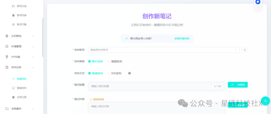Click the eye icon beside 账号天眼
This screenshot has height=114, width=271.
click(13, 24)
